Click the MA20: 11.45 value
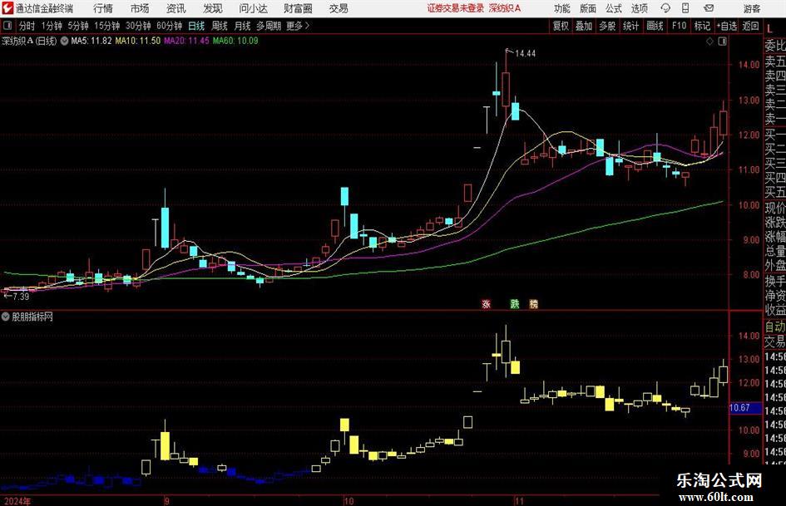 pos(186,41)
